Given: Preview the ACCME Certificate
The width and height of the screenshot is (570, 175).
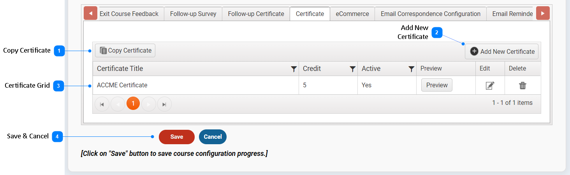Looking at the screenshot, I should 437,85.
